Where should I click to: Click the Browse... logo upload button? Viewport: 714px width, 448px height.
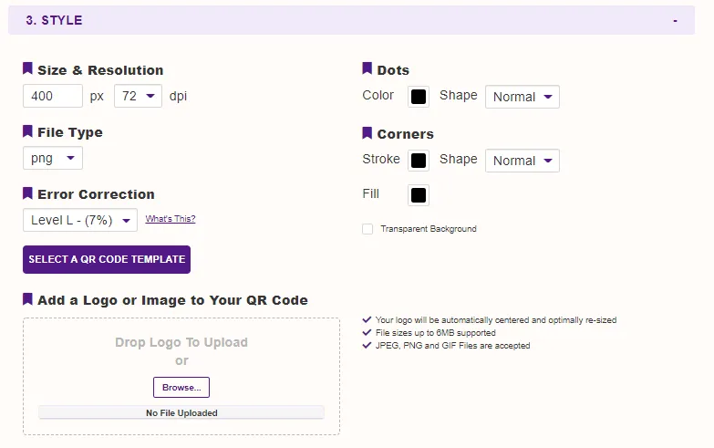click(181, 388)
